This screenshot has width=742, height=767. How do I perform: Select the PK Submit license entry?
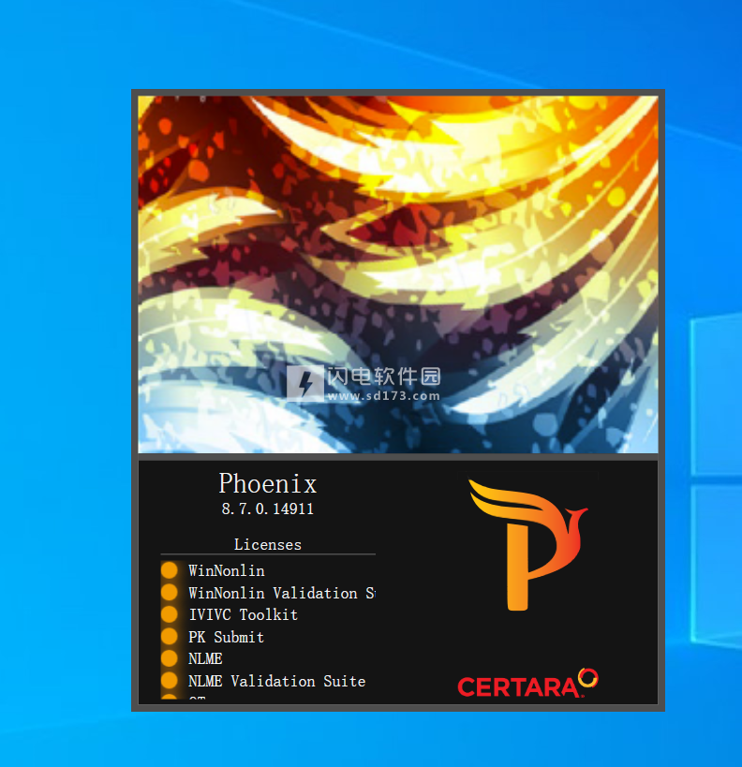226,637
